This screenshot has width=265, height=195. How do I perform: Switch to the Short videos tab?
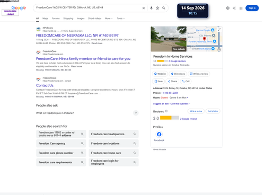coord(95,19)
